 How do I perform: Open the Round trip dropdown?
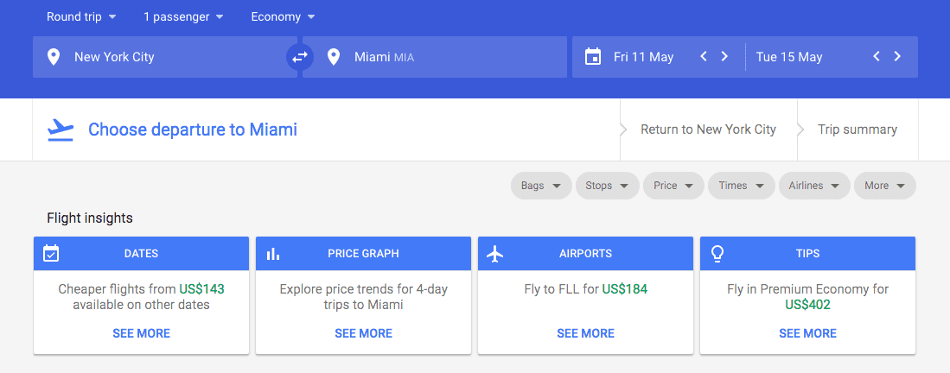coord(81,16)
